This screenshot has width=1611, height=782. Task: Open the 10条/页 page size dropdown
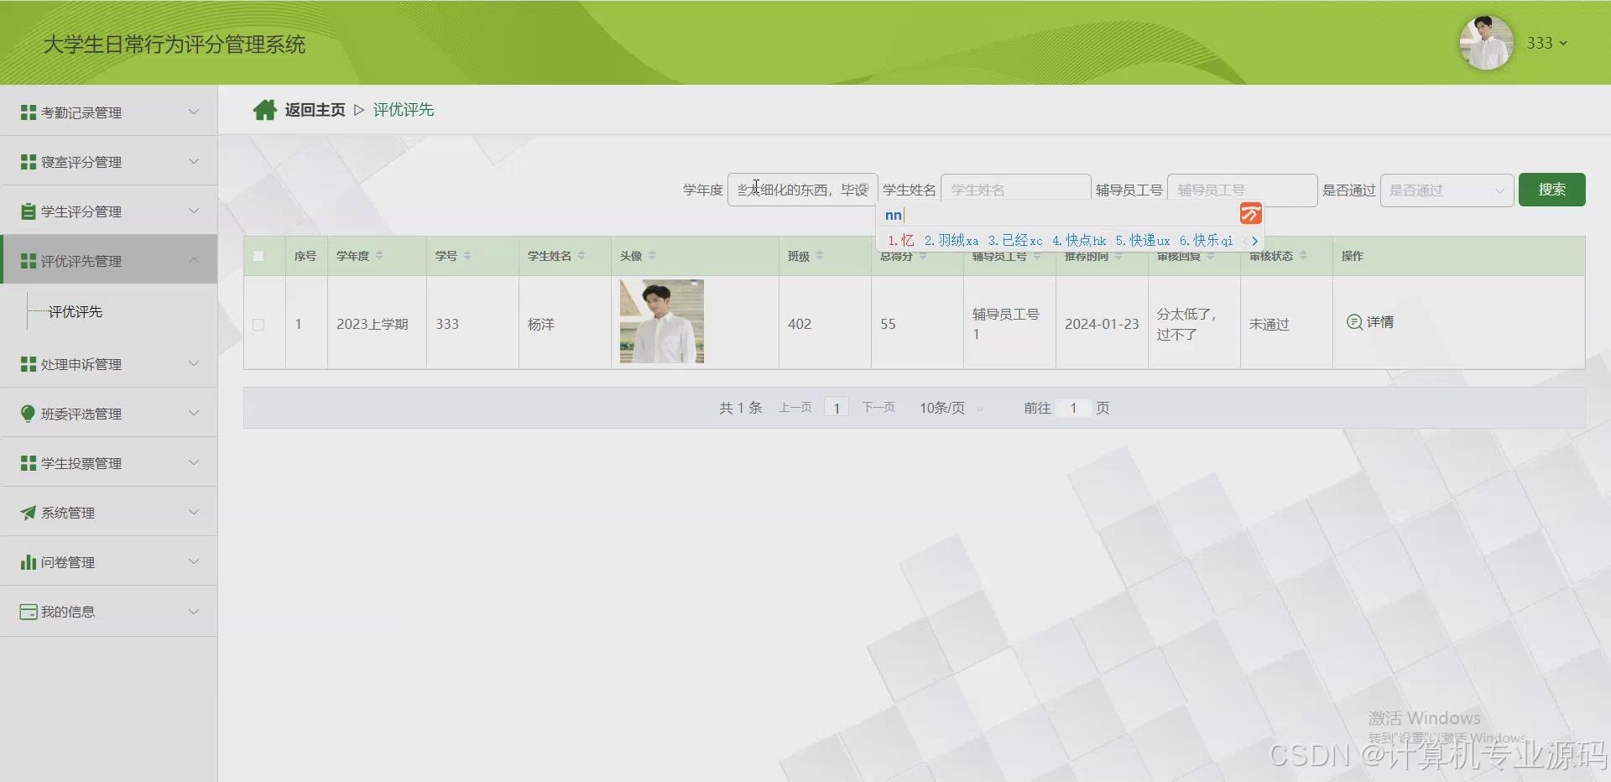click(x=951, y=408)
